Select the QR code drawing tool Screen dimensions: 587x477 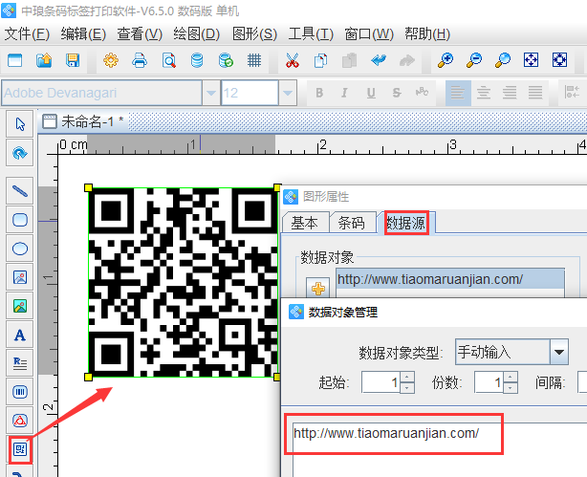[19, 447]
